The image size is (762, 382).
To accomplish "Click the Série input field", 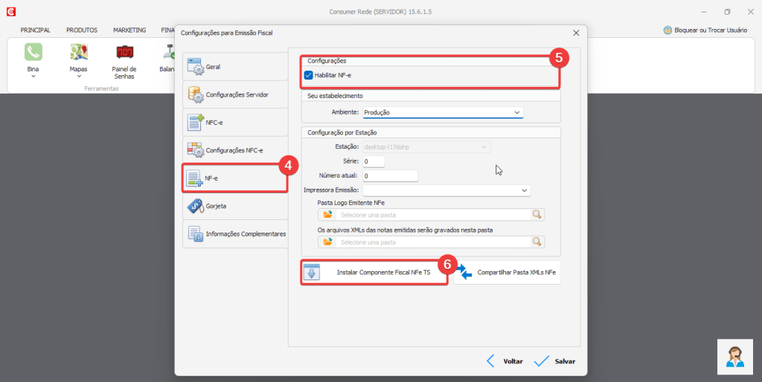I will pos(374,161).
